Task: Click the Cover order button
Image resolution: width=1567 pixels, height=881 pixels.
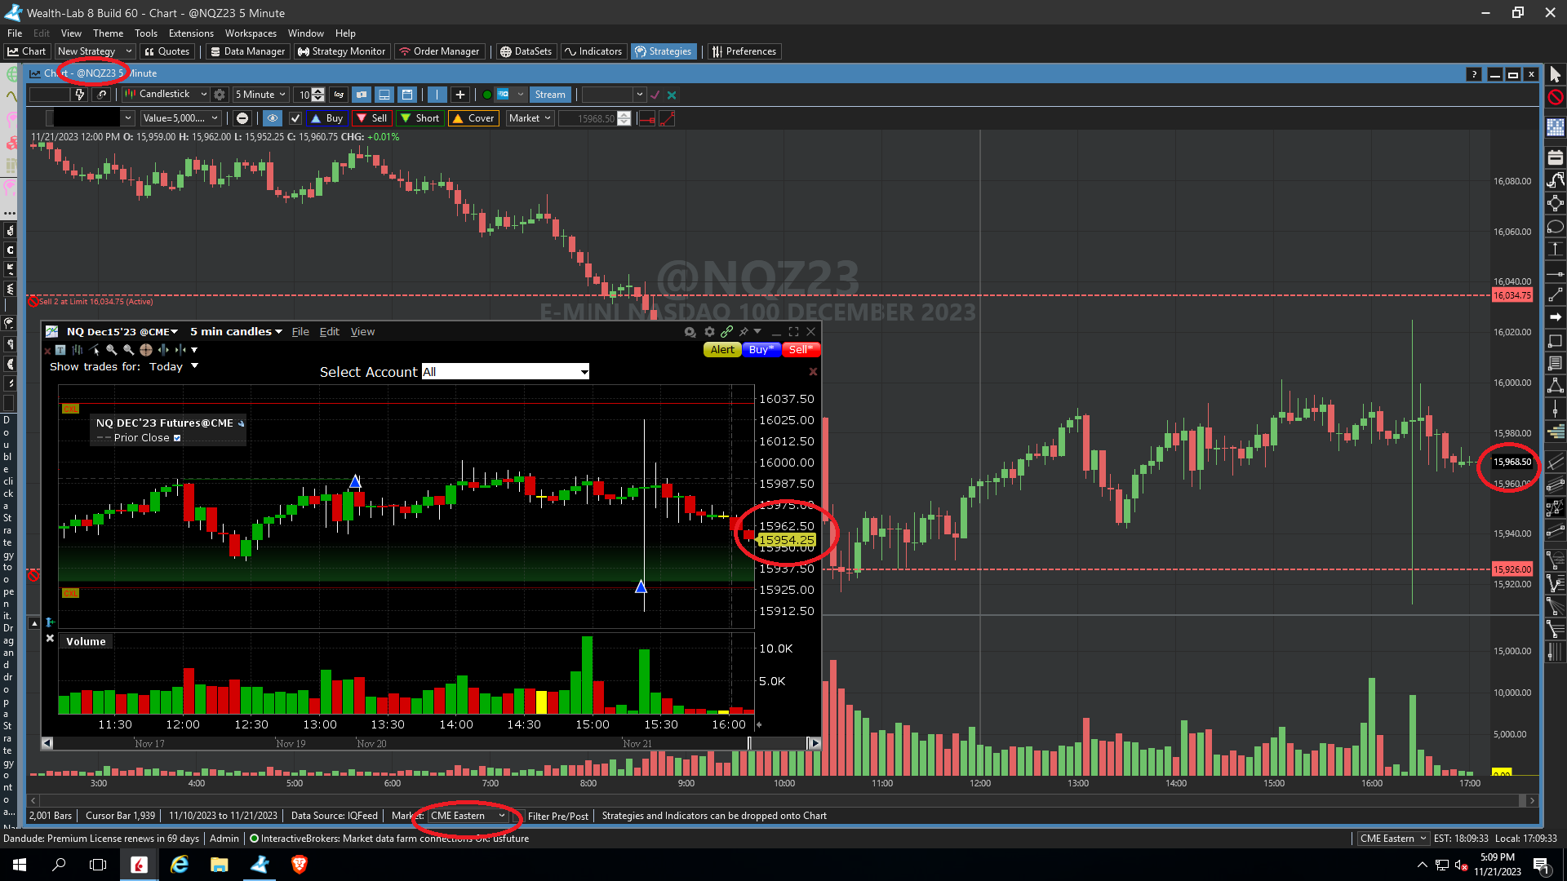Action: pos(473,118)
